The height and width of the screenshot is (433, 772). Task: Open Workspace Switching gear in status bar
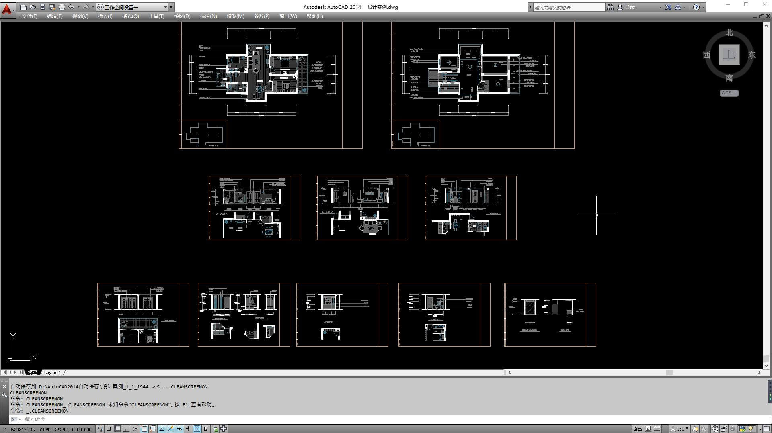tap(715, 429)
